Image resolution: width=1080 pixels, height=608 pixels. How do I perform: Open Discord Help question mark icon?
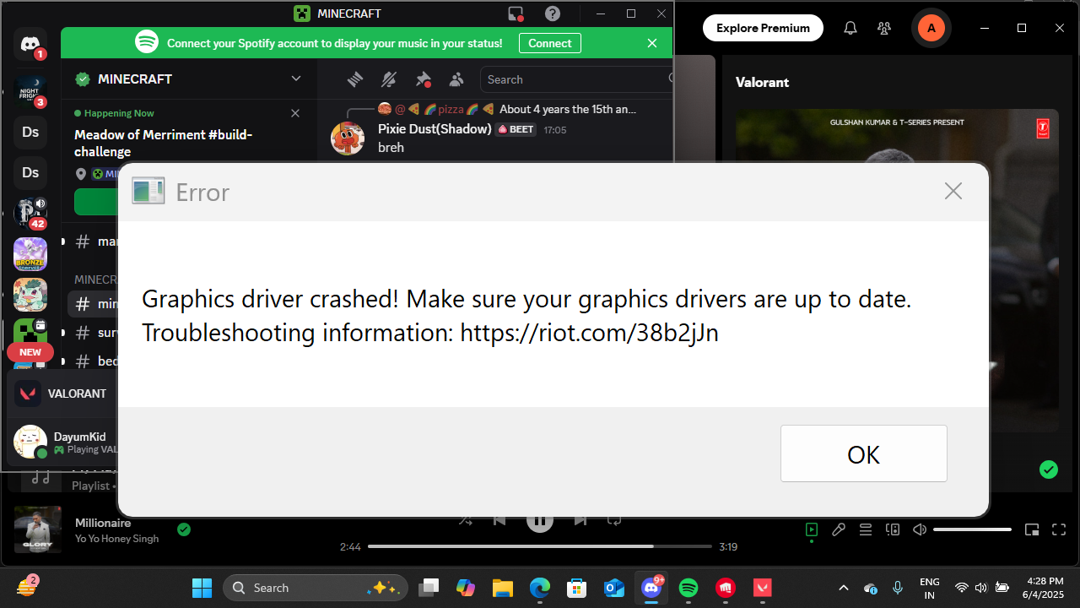[x=553, y=14]
